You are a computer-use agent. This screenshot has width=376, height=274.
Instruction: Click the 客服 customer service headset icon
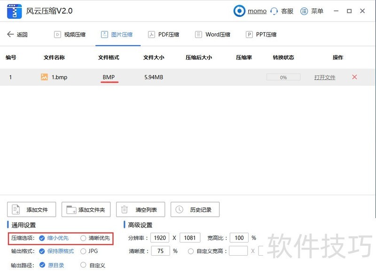coord(274,11)
